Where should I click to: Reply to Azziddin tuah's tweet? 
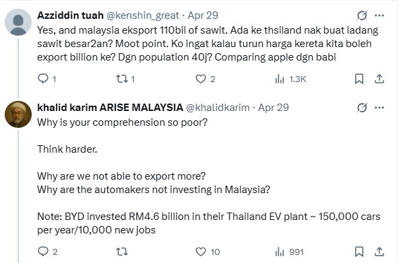(47, 79)
